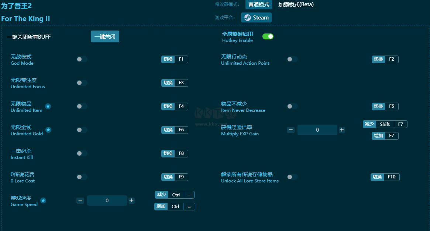
Task: Click the Multiply EXP Gain value field
Action: click(317, 130)
